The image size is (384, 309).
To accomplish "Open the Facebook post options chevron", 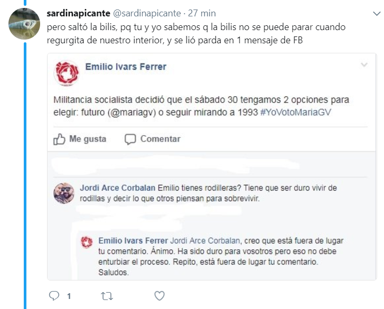I will (x=364, y=64).
